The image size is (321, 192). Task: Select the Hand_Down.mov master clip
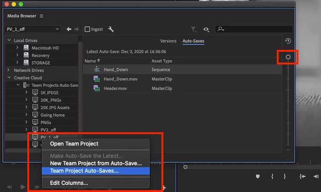182,79
